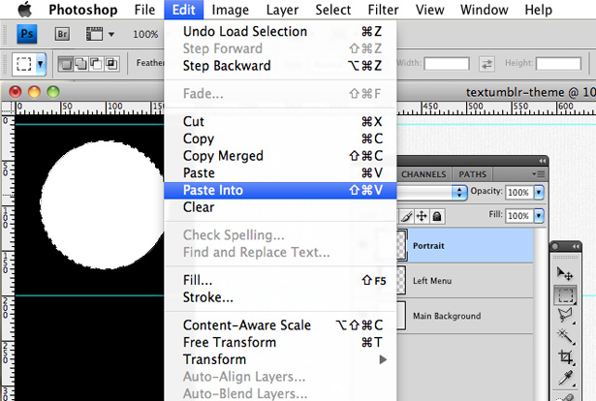Toggle Lock position move icon
596x401 pixels.
pos(422,216)
